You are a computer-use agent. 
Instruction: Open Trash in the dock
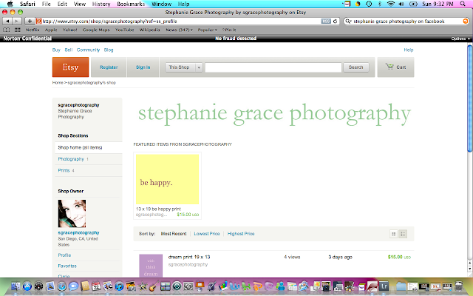point(459,286)
